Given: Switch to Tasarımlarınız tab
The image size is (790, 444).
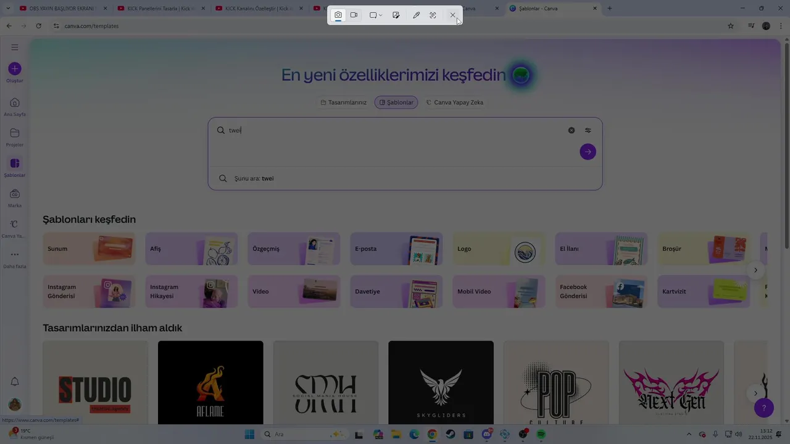Looking at the screenshot, I should tap(343, 102).
